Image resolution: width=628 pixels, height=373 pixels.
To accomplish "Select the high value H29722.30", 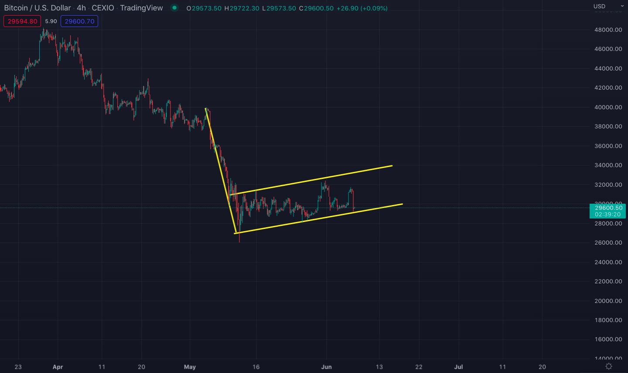I will point(242,8).
